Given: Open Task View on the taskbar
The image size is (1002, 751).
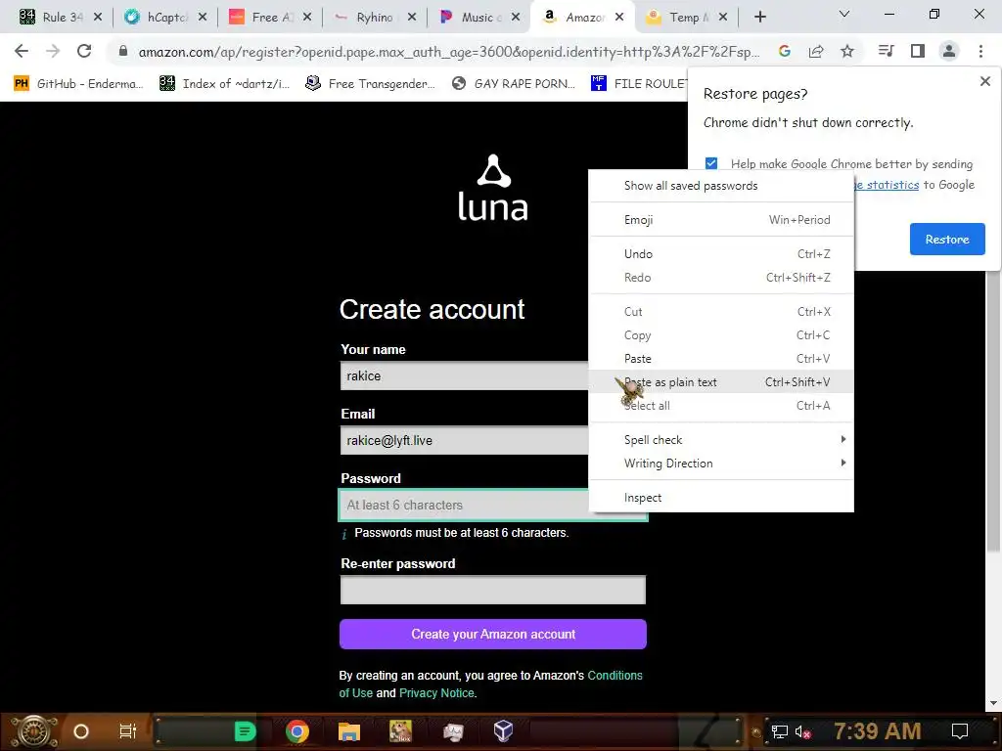Looking at the screenshot, I should coord(128,731).
